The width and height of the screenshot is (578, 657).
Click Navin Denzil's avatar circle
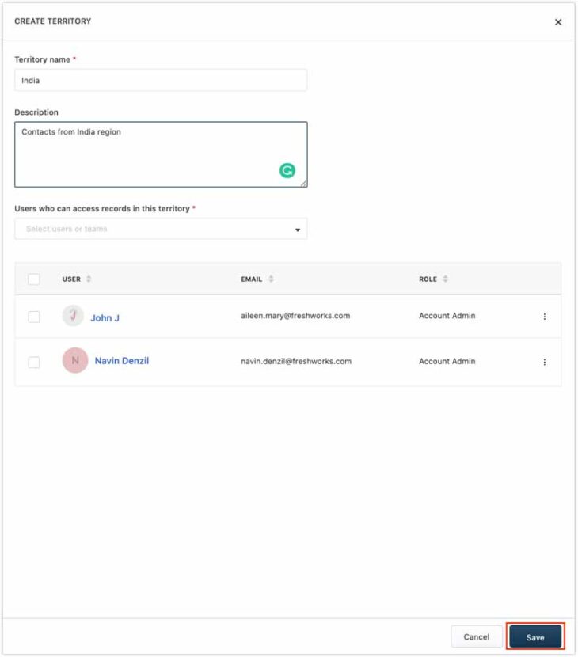click(75, 361)
